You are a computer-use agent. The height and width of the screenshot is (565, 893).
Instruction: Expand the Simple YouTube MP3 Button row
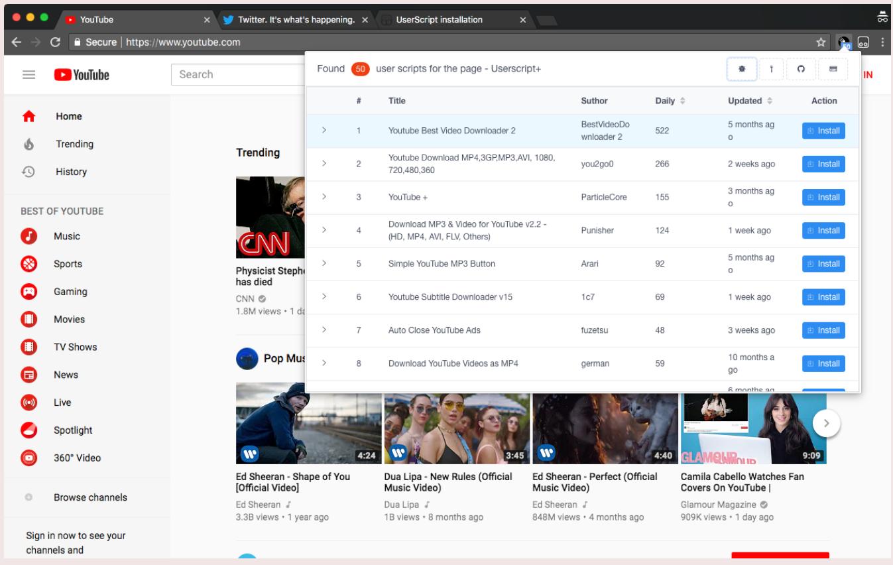pyautogui.click(x=324, y=264)
